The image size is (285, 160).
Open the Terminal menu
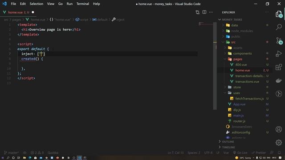tap(83, 4)
